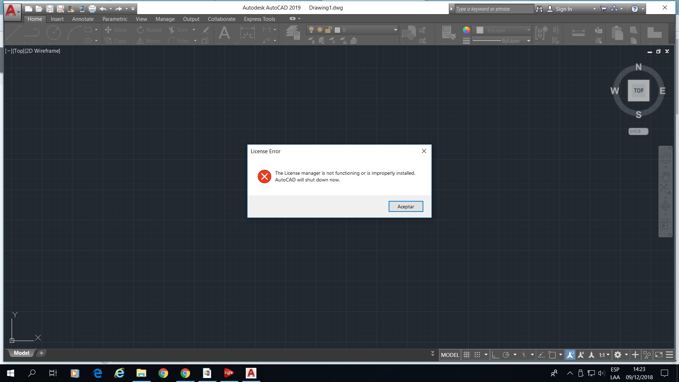Open the ByLayer color dropdown

tap(528, 30)
